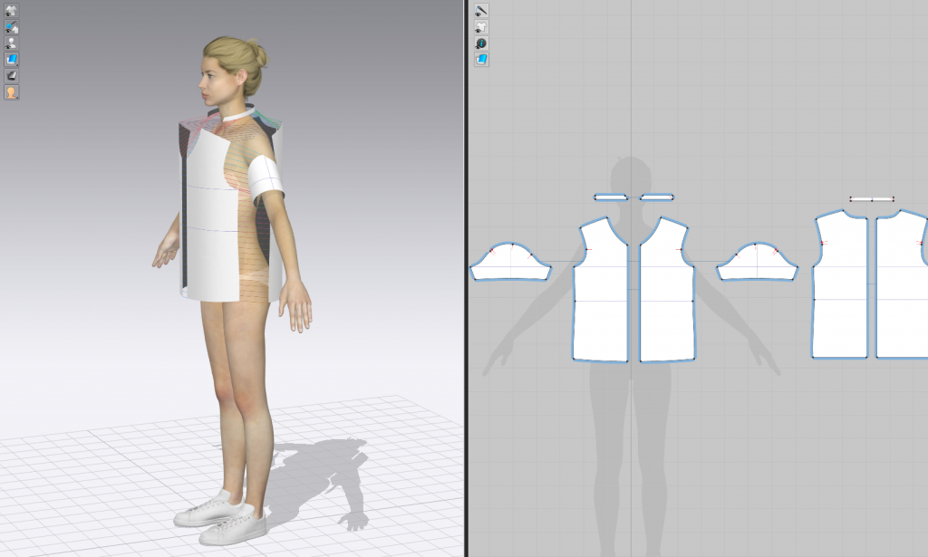Screen dimensions: 928x557
Task: Click the blue Textured Surface display icon
Action: pos(12,58)
